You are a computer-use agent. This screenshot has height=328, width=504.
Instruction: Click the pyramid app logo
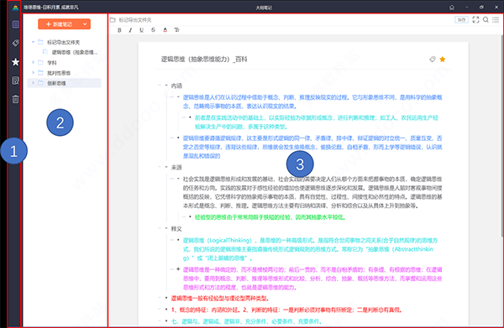click(x=15, y=7)
